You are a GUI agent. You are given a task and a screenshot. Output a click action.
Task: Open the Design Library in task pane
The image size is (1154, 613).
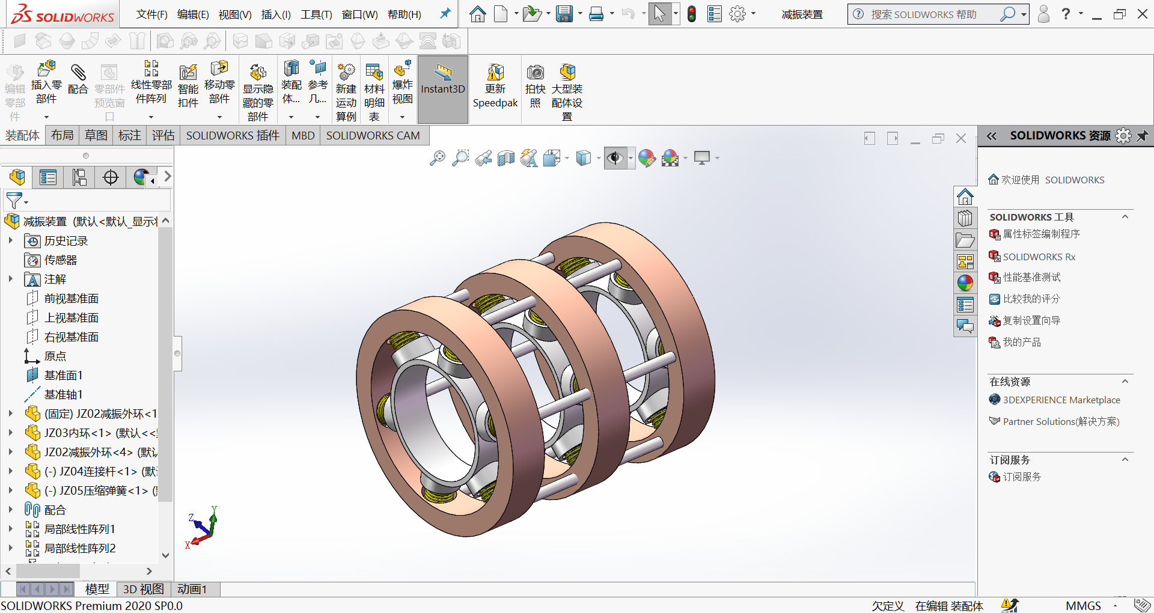click(965, 218)
